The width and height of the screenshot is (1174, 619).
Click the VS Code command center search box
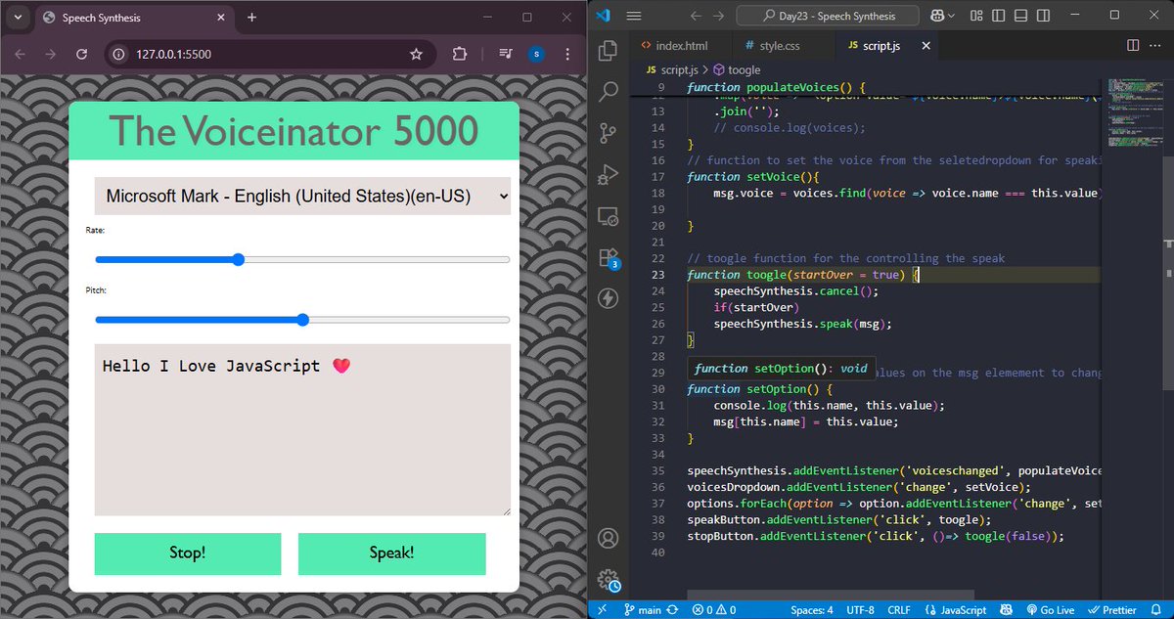[828, 16]
